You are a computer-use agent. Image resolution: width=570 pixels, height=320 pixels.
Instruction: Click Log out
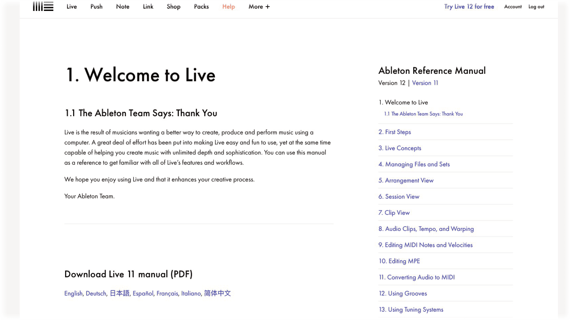click(536, 7)
